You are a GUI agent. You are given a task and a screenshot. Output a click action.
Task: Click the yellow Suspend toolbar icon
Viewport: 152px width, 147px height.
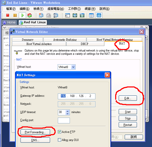tap(15, 15)
